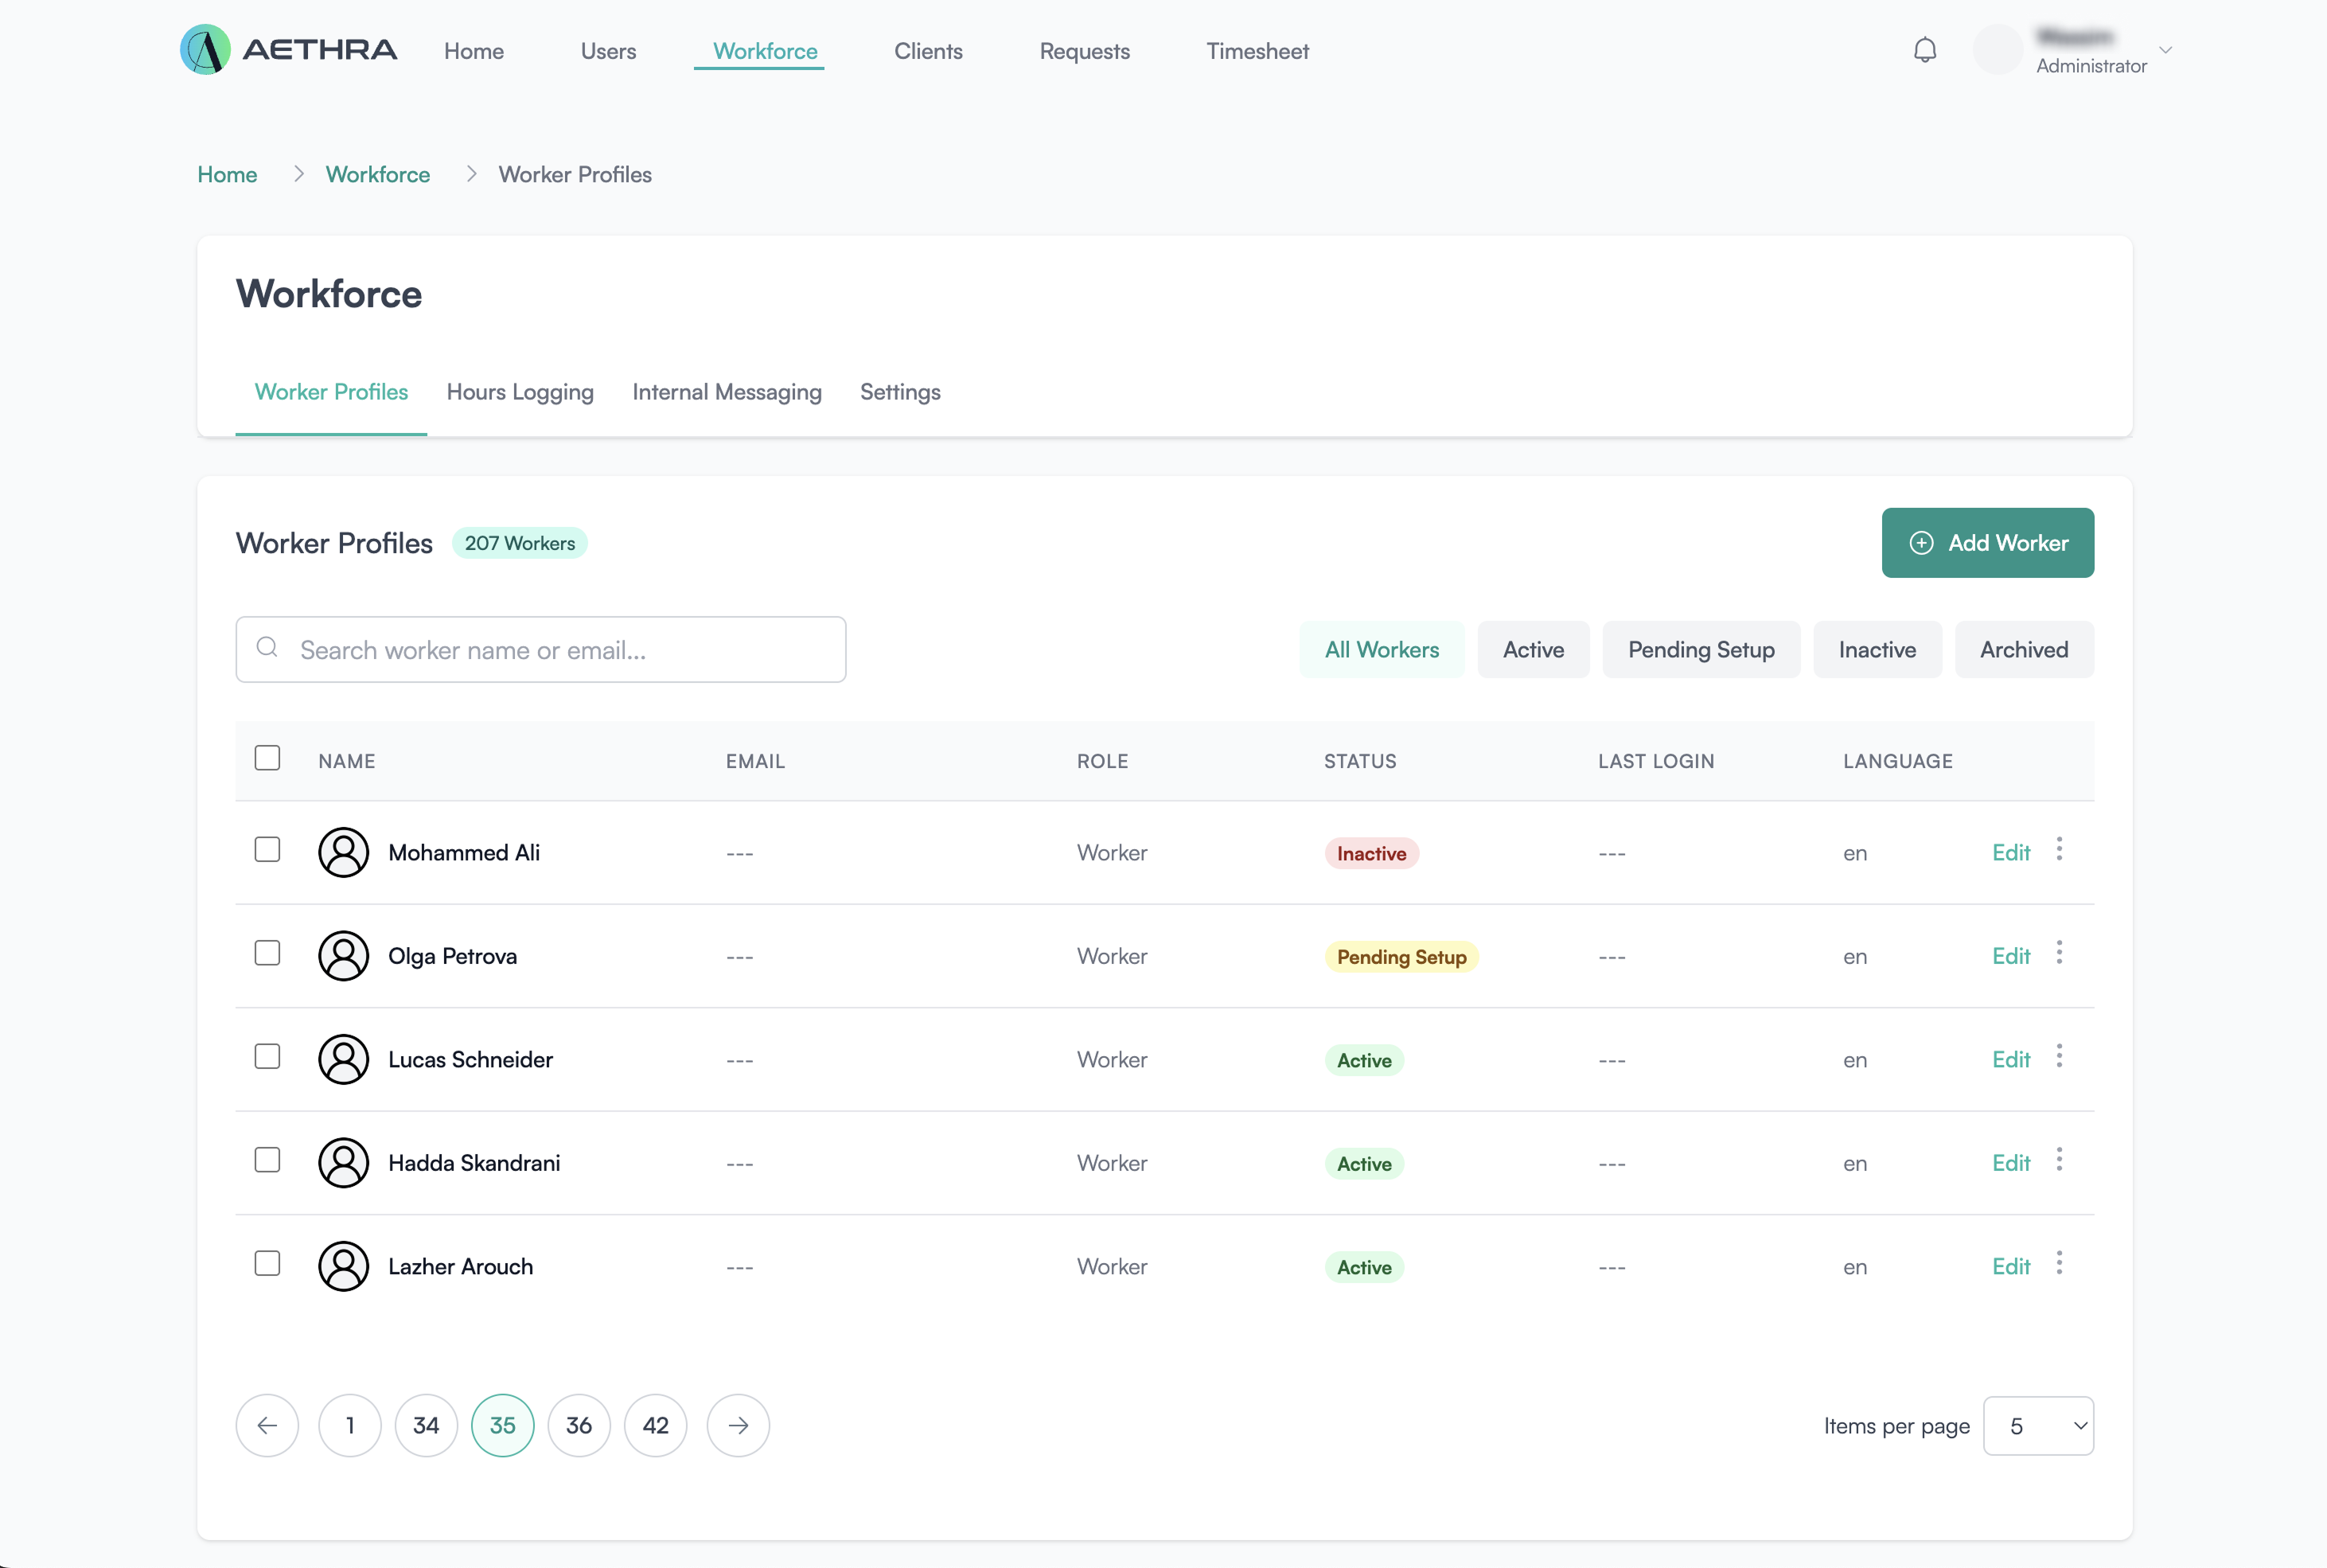Open kebab menu for Olga Petrova
Viewport: 2327px width, 1568px height.
coord(2059,952)
